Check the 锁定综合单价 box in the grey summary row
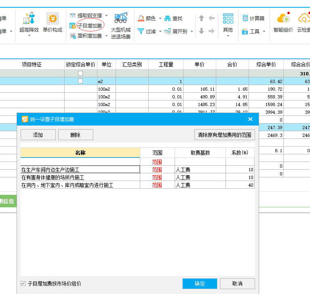 click(x=80, y=73)
